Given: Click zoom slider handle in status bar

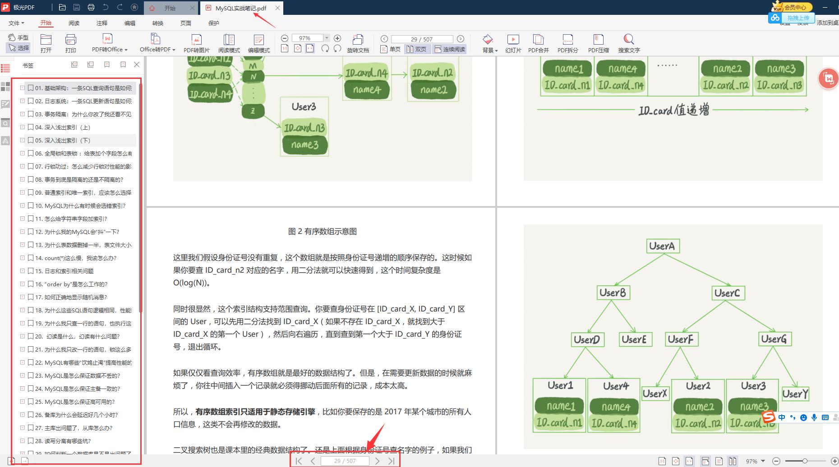Looking at the screenshot, I should click(x=805, y=461).
